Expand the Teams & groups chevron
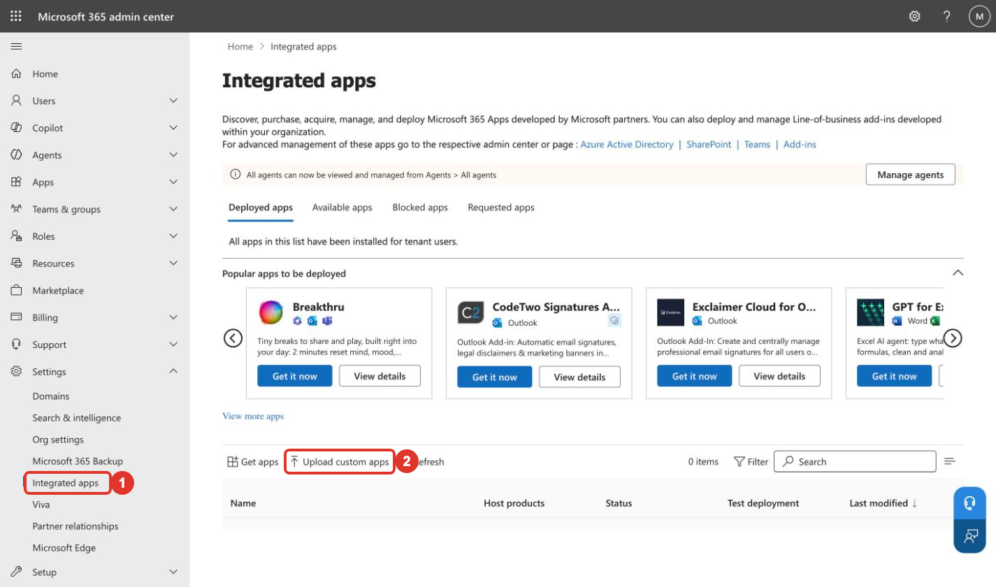Viewport: 996px width, 587px height. pyautogui.click(x=173, y=209)
